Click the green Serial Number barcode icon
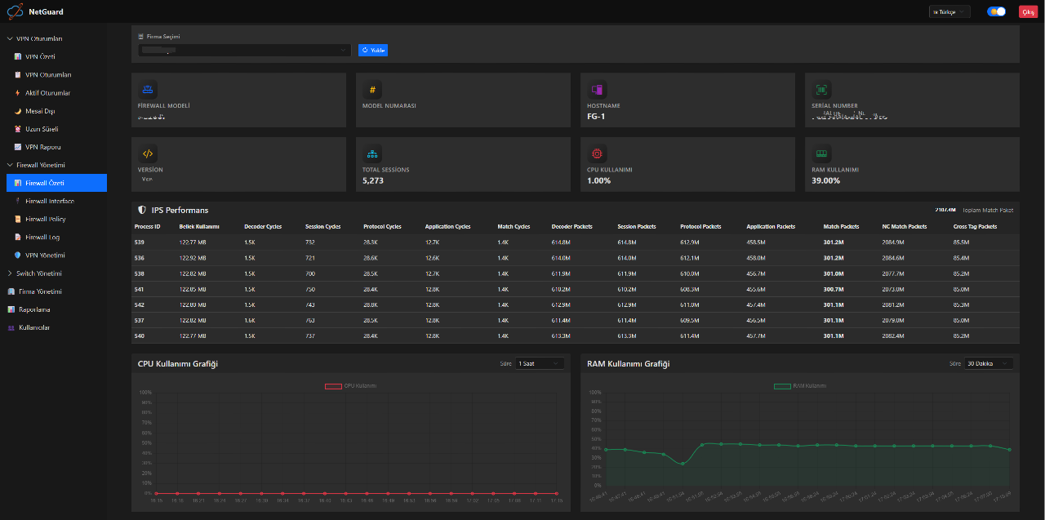Screen dimensions: 1045x520 (x=821, y=90)
